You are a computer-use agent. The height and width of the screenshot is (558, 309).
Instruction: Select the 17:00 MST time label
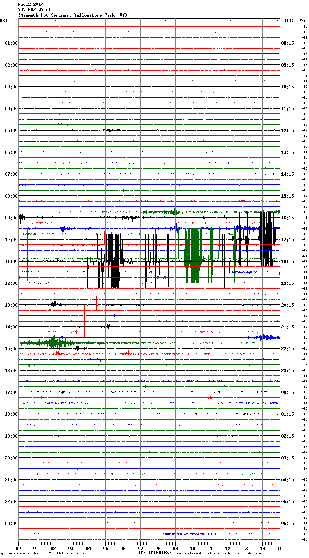[11, 392]
